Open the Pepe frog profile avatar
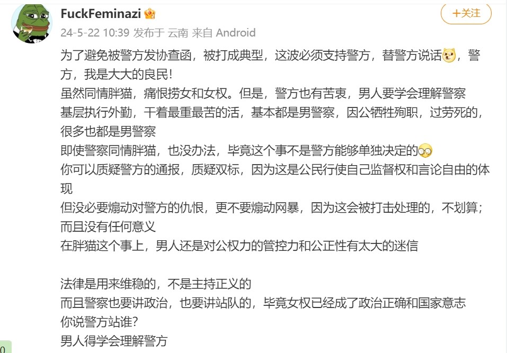 pos(32,23)
